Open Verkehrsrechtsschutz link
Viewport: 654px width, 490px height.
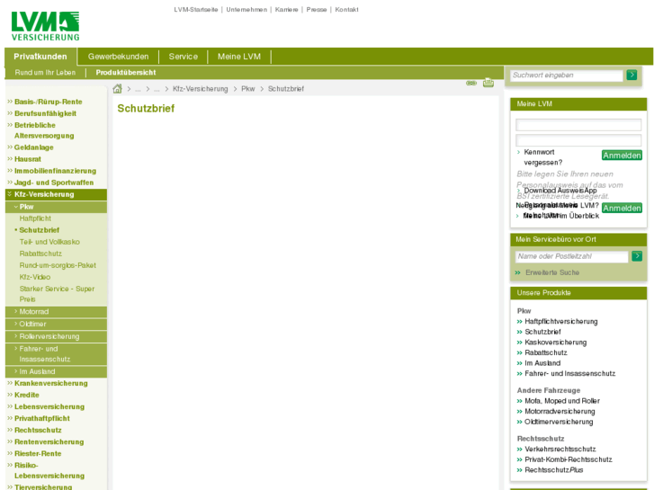pyautogui.click(x=560, y=450)
